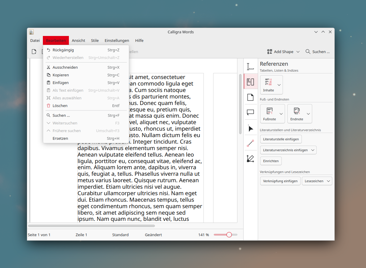The image size is (366, 268).
Task: Click the new document icon in toolbar
Action: 34,52
